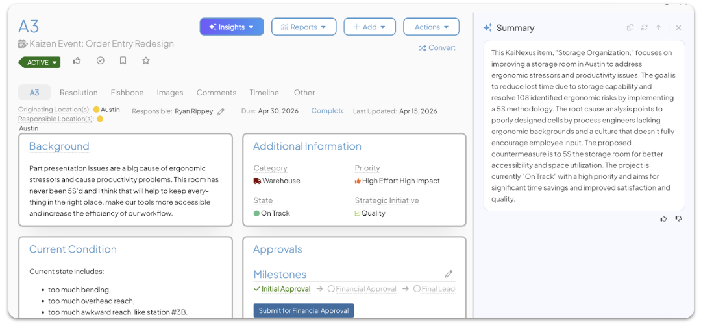Viewport: 701px width, 324px height.
Task: Edit Milestones with the pencil icon
Action: click(x=449, y=274)
